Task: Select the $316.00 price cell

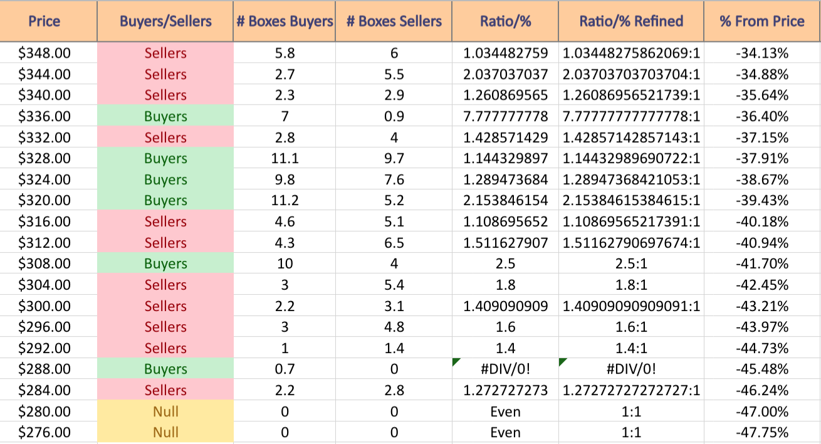Action: click(x=48, y=221)
